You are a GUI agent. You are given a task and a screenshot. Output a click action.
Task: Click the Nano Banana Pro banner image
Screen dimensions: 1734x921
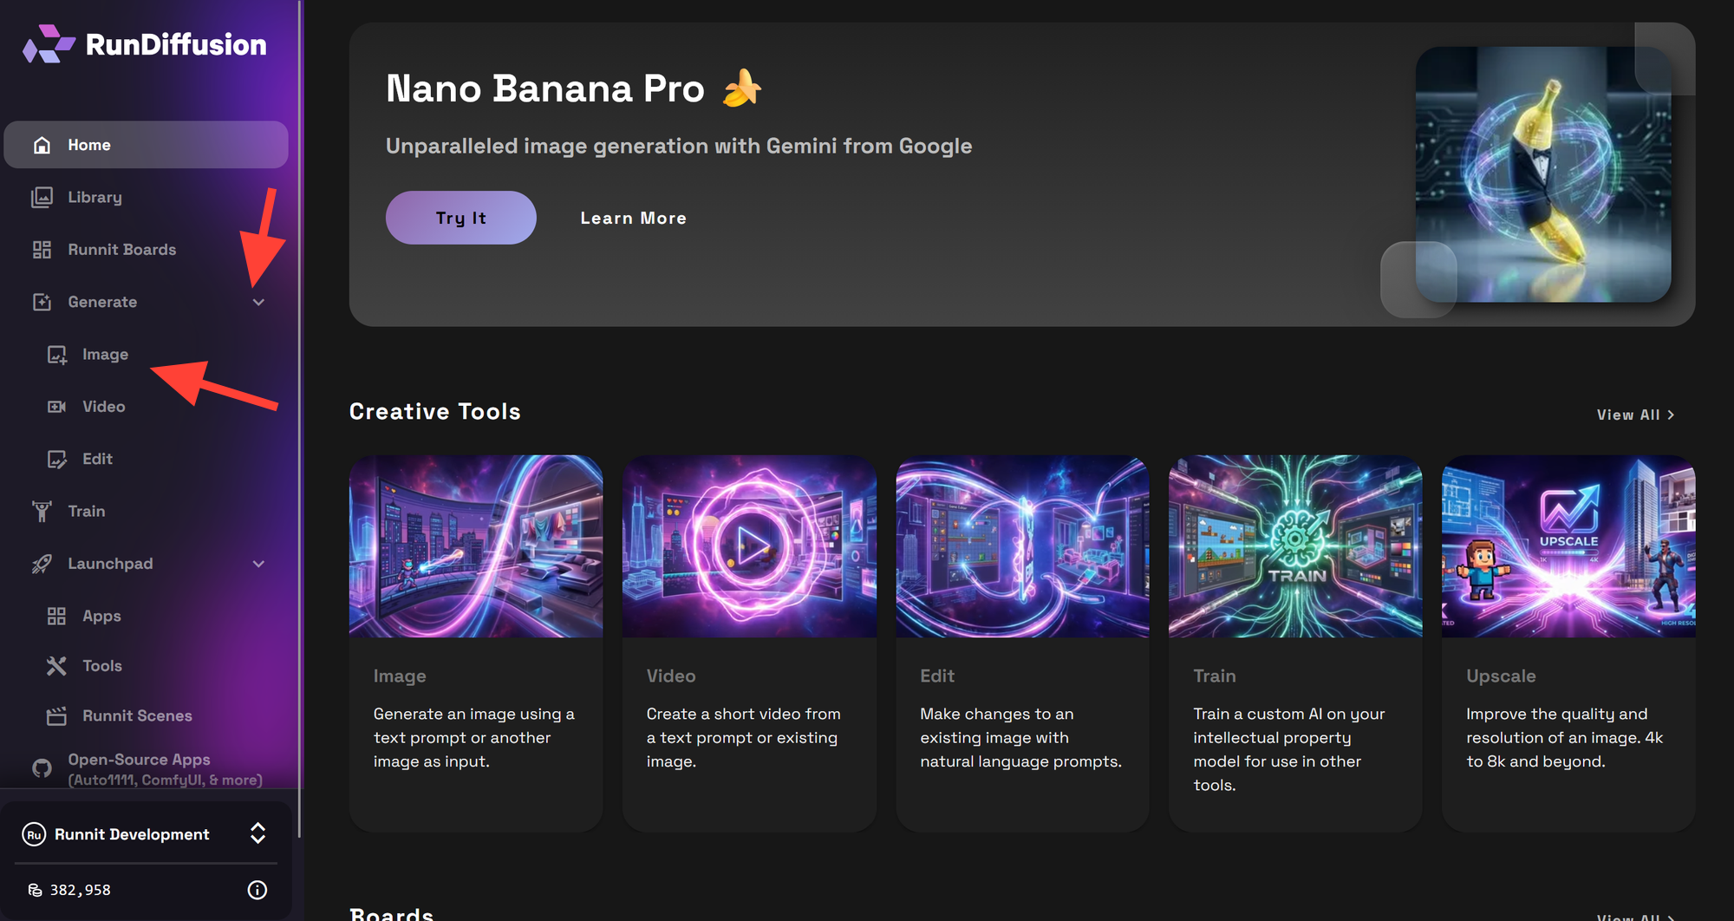(x=1542, y=174)
